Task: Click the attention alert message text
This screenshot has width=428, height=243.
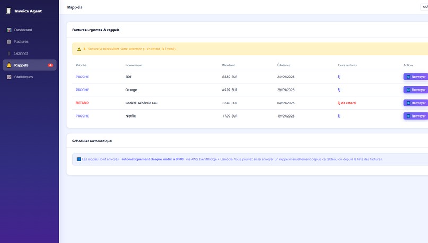Action: pos(130,49)
